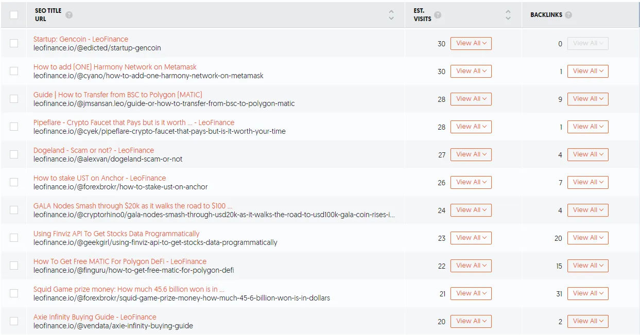Expand visits View All for Dogeland row
The width and height of the screenshot is (640, 335).
pos(471,154)
